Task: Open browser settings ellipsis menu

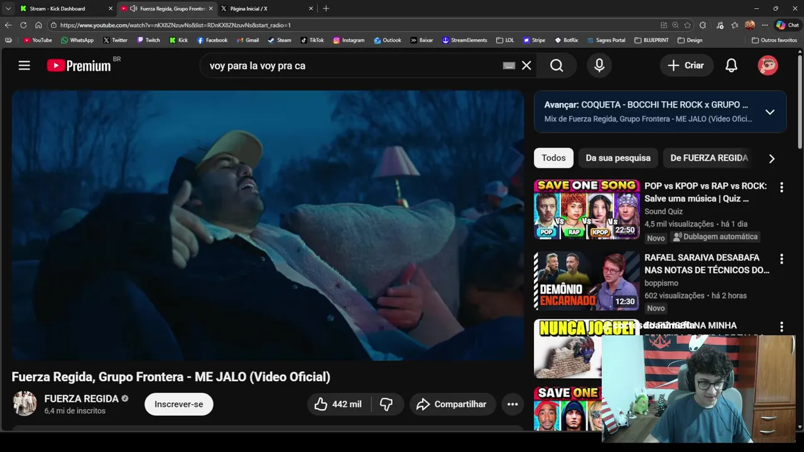Action: [764, 25]
